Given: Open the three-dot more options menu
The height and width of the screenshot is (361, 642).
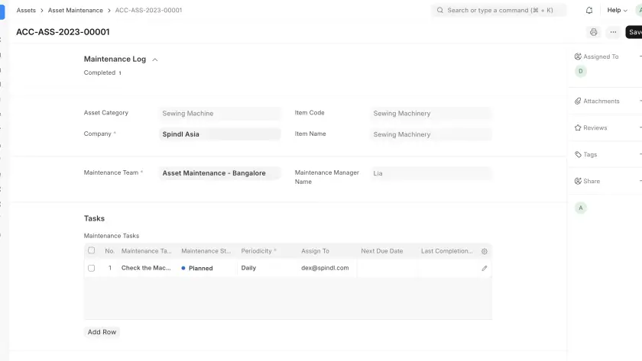Looking at the screenshot, I should coord(613,32).
